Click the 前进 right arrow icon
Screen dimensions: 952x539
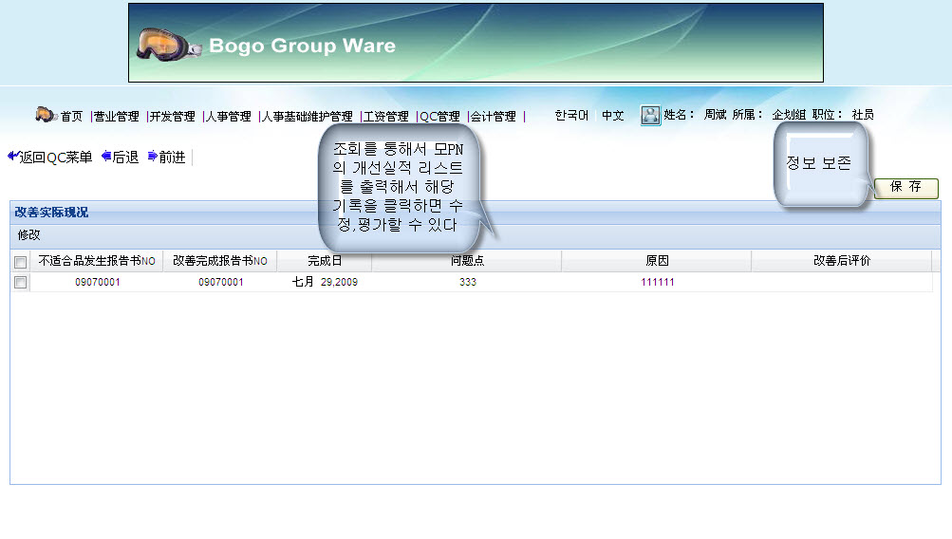pyautogui.click(x=152, y=157)
